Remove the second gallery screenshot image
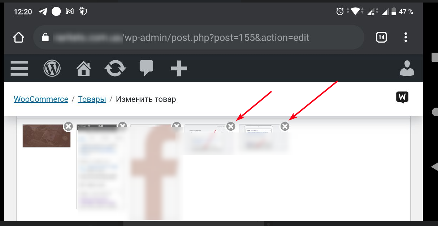The height and width of the screenshot is (226, 438). point(122,125)
